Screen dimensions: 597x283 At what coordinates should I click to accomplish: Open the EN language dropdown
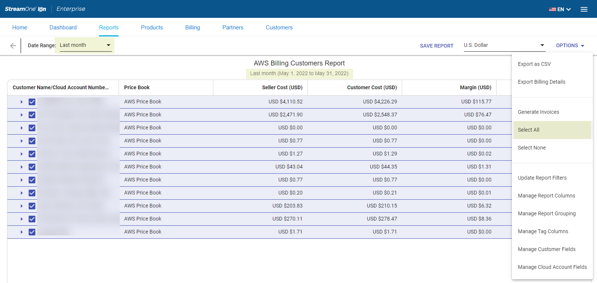point(564,9)
